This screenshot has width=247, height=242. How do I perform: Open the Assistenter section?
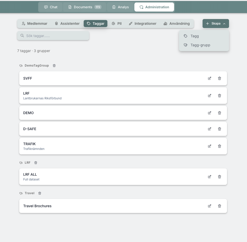click(x=67, y=24)
